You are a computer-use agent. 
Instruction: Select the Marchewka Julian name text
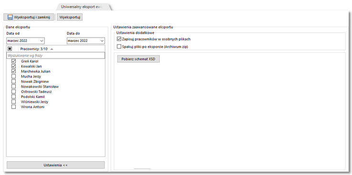pyautogui.click(x=35, y=71)
